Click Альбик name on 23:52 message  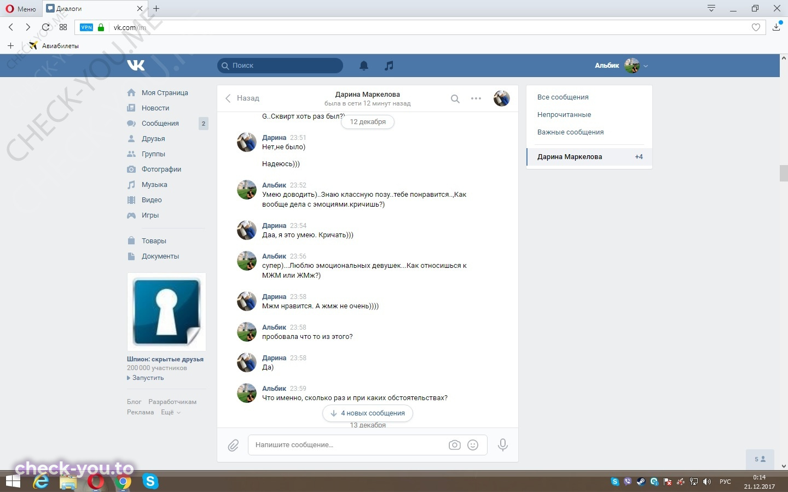[x=274, y=185]
